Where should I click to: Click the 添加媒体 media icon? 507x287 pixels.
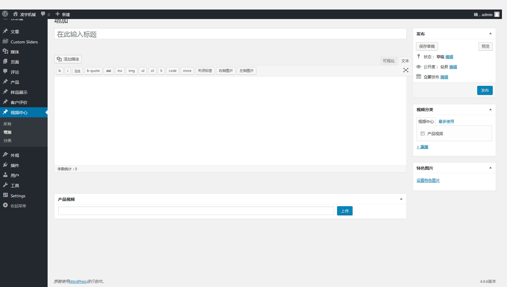59,59
